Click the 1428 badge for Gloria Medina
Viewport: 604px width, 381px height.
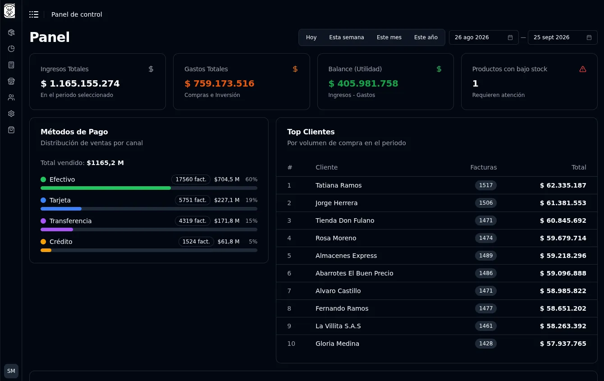[486, 344]
